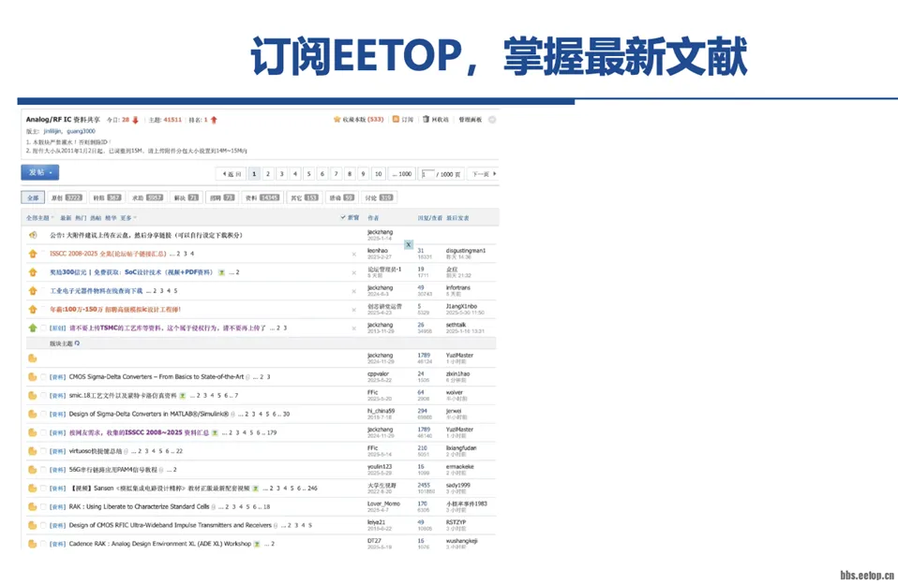
Task: Click the refresh icon beside 版块主题
Action: click(77, 343)
